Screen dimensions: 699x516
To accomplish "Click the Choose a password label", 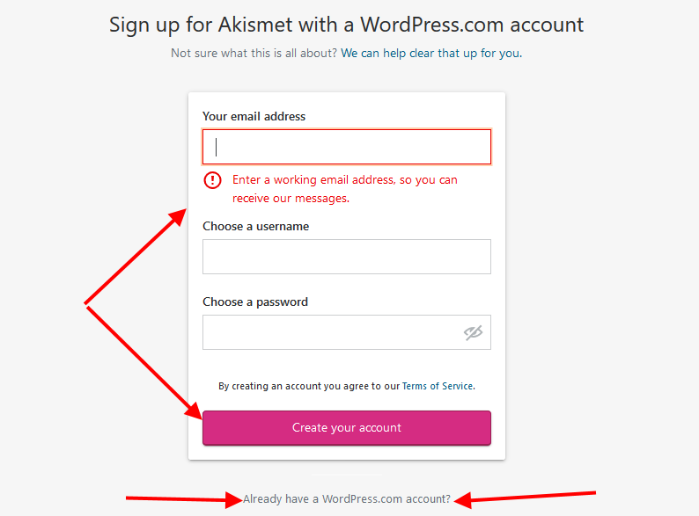I will pos(255,302).
